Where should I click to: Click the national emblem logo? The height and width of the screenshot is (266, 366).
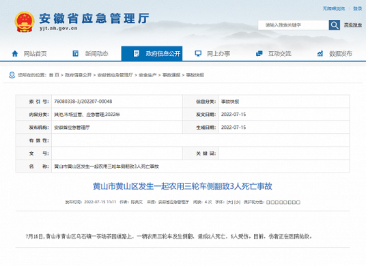pyautogui.click(x=25, y=22)
